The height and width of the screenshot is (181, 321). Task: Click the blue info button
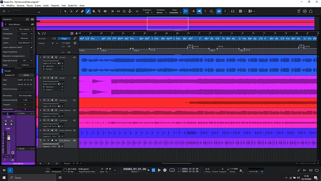10,170
